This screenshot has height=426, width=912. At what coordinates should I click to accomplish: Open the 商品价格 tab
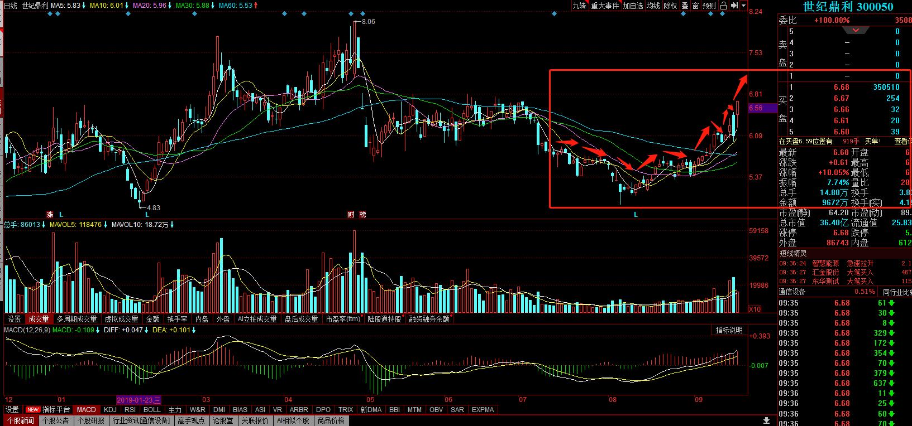point(331,420)
